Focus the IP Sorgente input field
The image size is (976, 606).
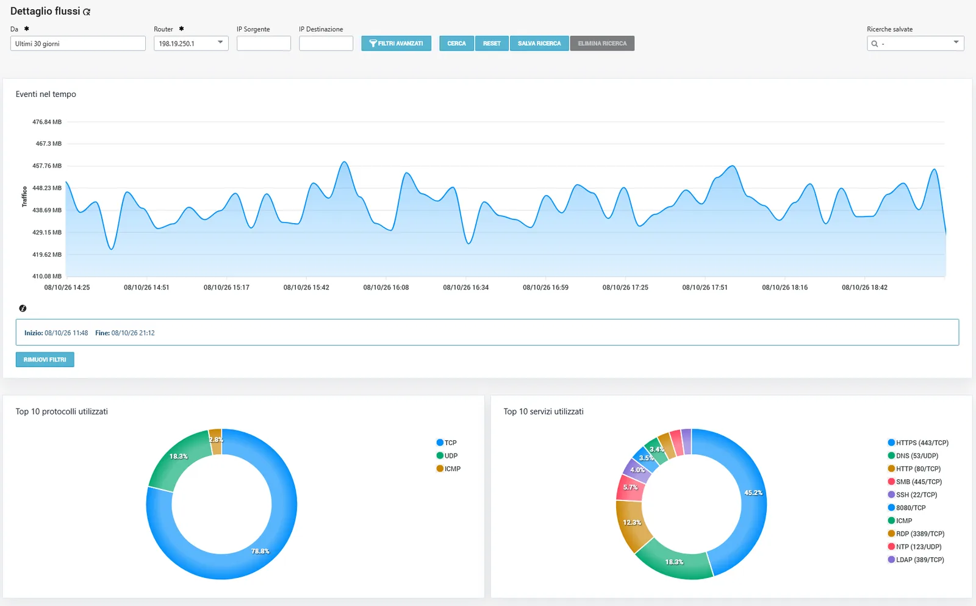264,43
